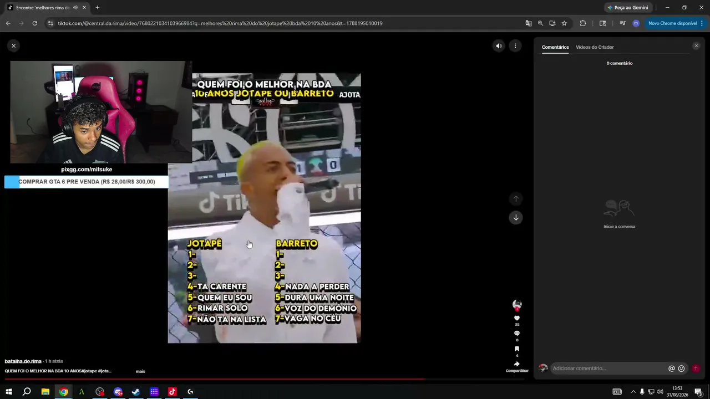Viewport: 710px width, 399px height.
Task: Switch to the Vídeos do Criador tab
Action: tap(595, 47)
